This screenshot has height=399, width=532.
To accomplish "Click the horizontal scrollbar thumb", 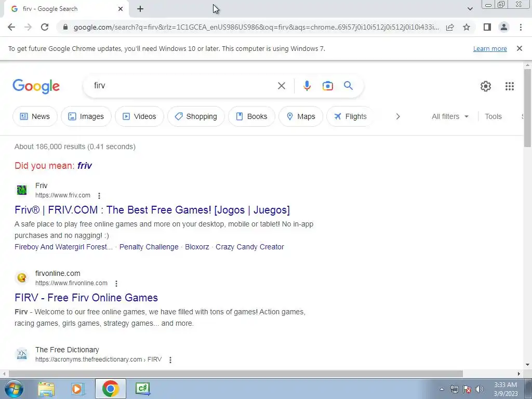I will tap(236, 374).
